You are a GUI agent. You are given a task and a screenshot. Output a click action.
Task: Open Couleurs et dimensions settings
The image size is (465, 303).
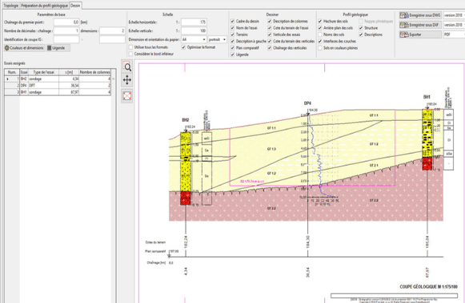click(x=24, y=48)
